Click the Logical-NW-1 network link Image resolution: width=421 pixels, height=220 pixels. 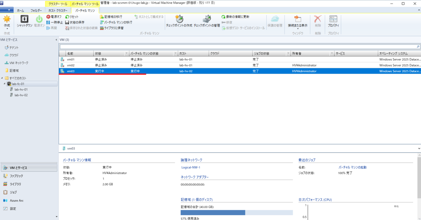point(191,167)
